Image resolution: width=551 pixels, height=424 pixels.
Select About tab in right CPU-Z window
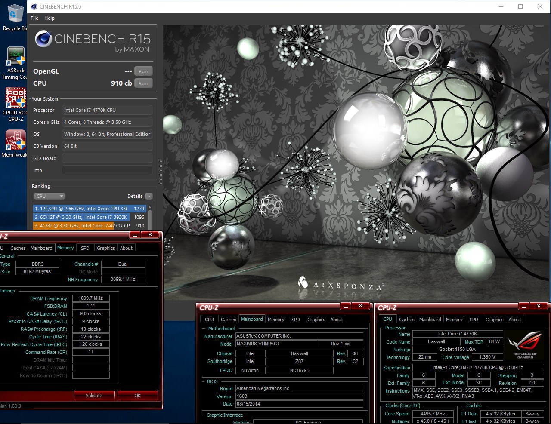pos(515,320)
